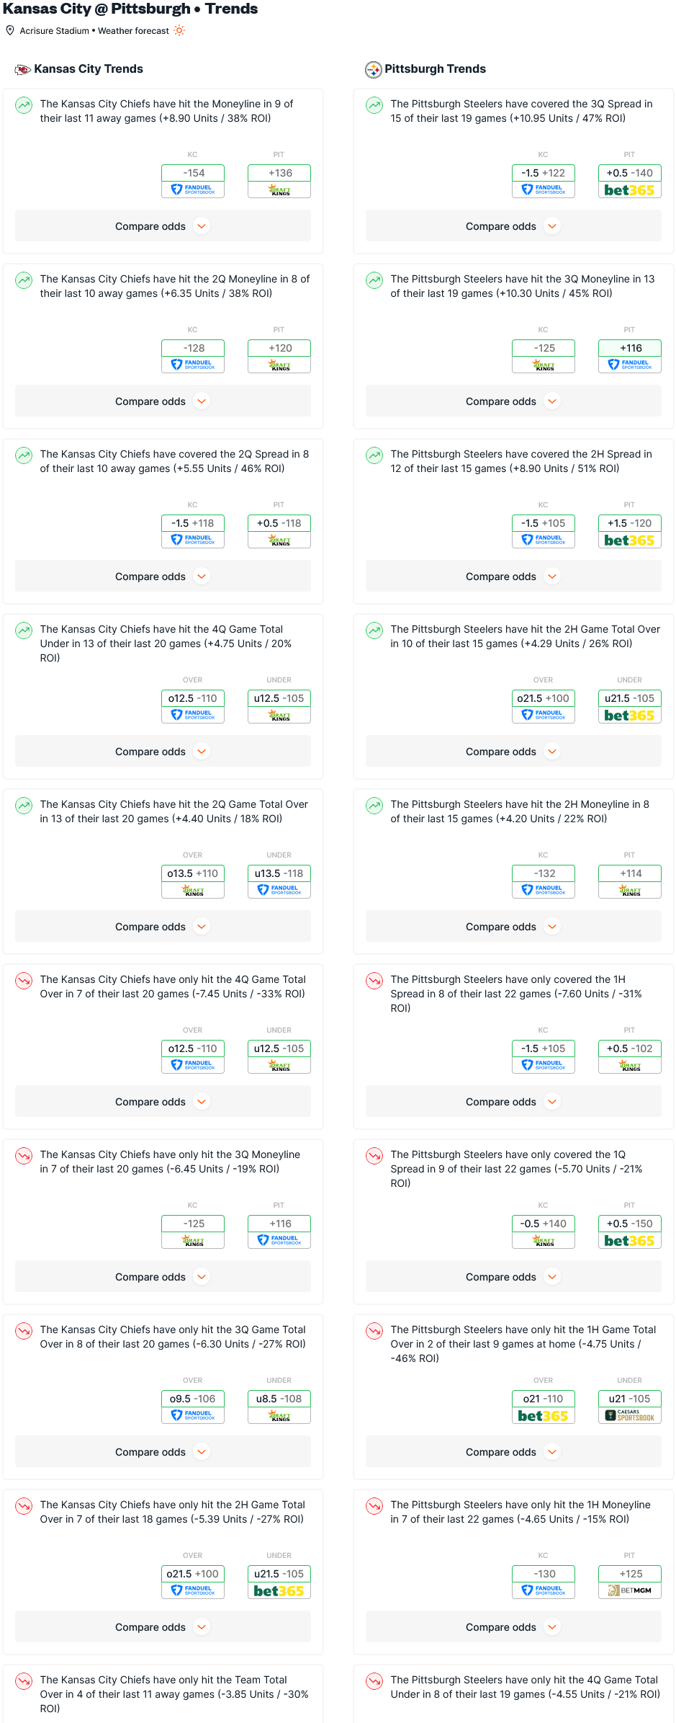The image size is (676, 1723).
Task: Select the KC -154 FanDuel moneyline odds
Action: [193, 181]
